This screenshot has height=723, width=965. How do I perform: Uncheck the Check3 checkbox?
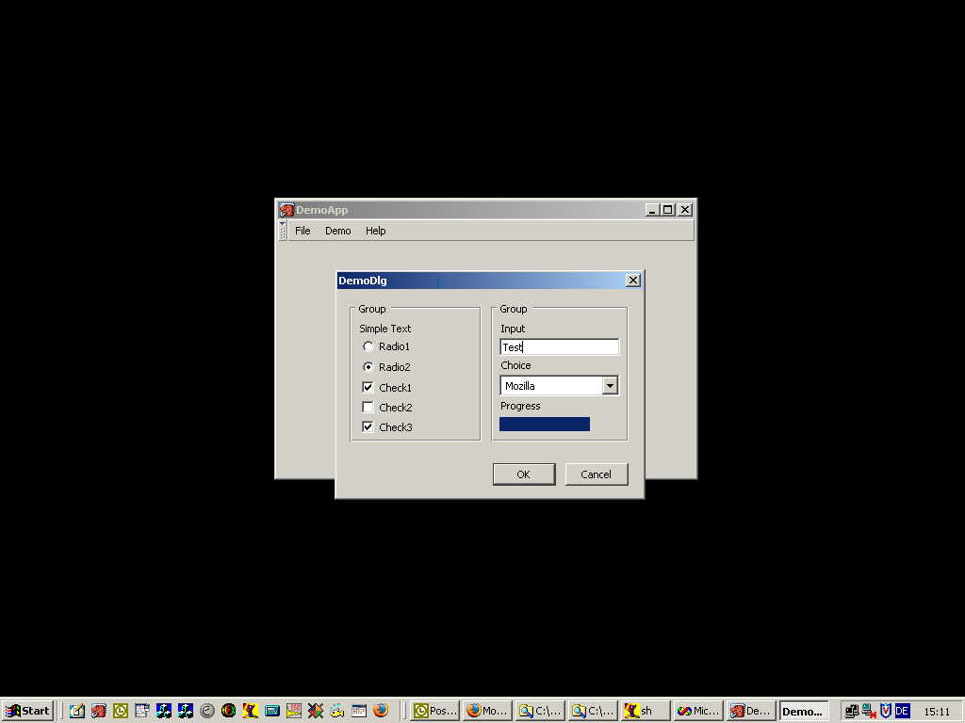[368, 427]
